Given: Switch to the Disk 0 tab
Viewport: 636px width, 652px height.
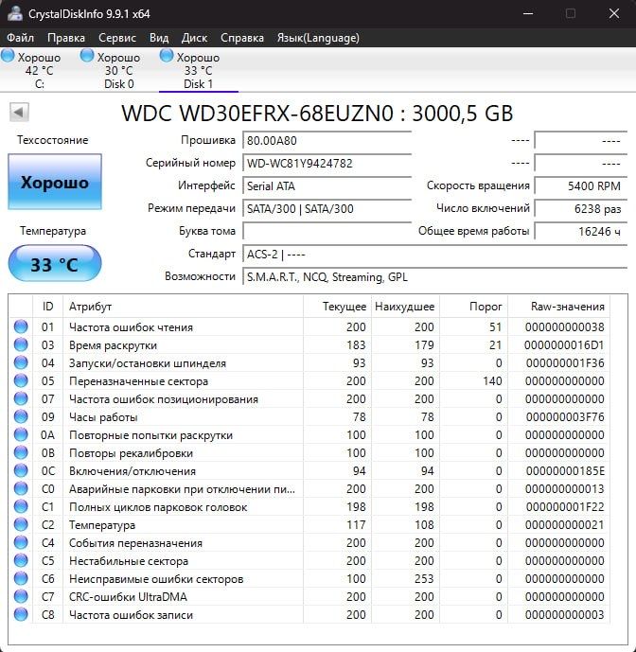Looking at the screenshot, I should [119, 70].
